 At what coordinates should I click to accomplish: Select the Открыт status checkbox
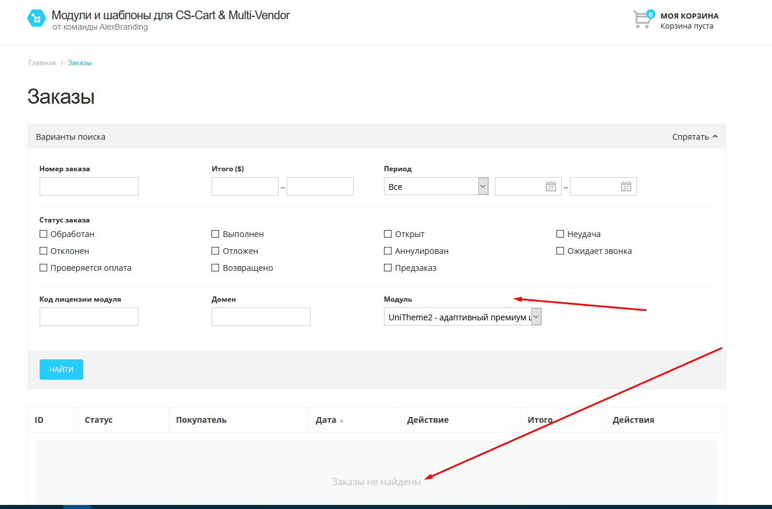click(x=388, y=234)
